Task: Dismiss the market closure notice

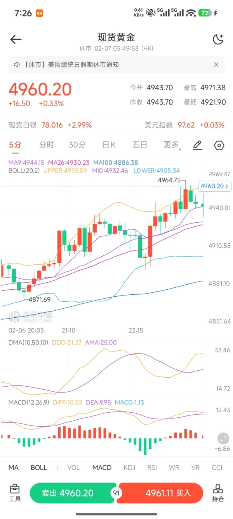Action: 217,65
